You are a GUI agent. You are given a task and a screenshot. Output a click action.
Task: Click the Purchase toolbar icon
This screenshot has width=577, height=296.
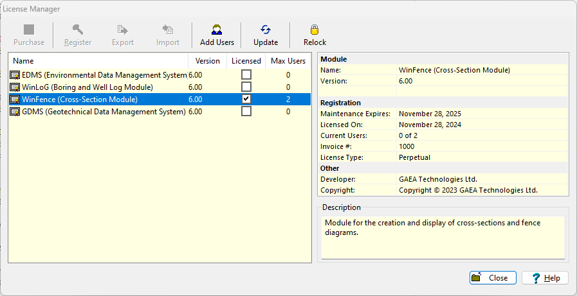[29, 30]
